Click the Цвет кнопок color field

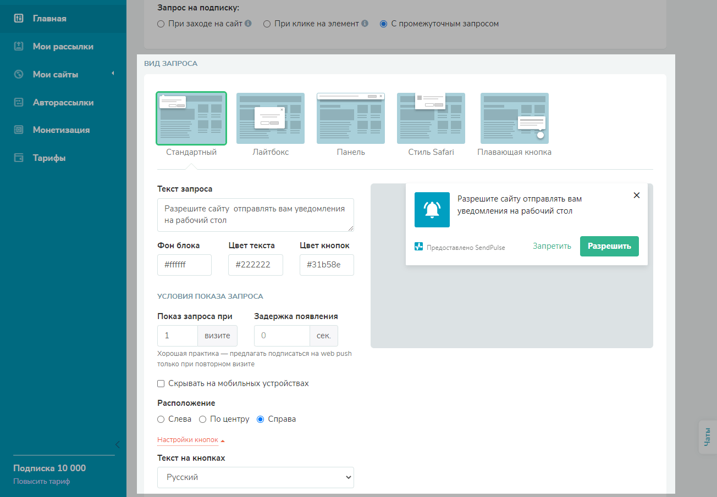[x=327, y=265]
